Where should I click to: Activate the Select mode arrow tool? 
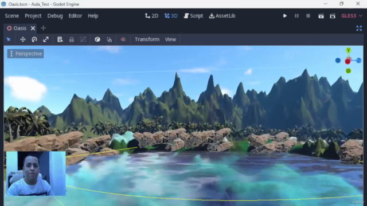(9, 39)
